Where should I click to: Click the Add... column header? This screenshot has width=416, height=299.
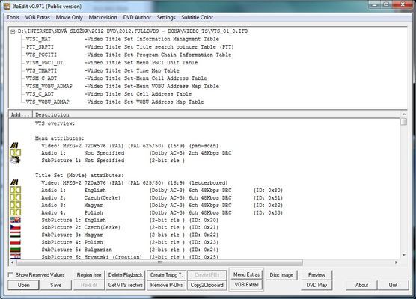(x=20, y=114)
